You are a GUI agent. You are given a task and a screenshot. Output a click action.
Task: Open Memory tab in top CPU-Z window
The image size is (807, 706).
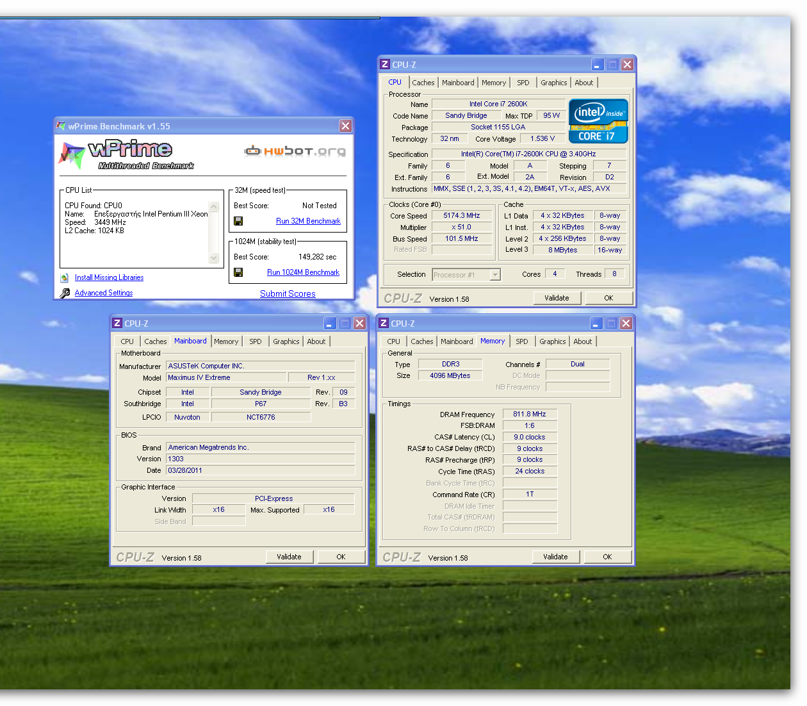tap(494, 83)
